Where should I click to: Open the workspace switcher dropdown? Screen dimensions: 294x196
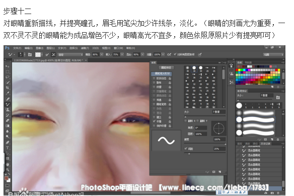pyautogui.click(x=273, y=54)
